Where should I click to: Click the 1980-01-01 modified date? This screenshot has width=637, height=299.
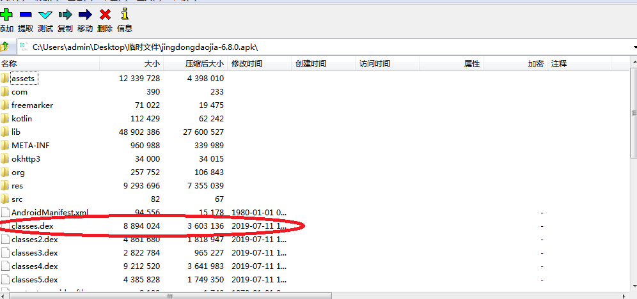click(259, 212)
